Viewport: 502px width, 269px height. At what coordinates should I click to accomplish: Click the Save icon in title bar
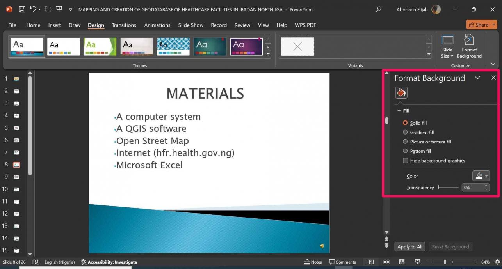pyautogui.click(x=22, y=9)
